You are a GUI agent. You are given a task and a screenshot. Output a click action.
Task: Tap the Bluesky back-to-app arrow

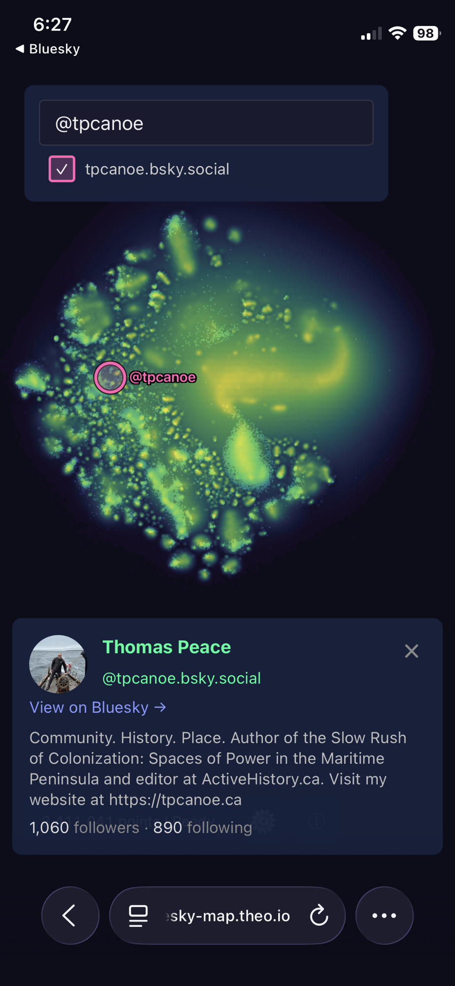pyautogui.click(x=21, y=49)
